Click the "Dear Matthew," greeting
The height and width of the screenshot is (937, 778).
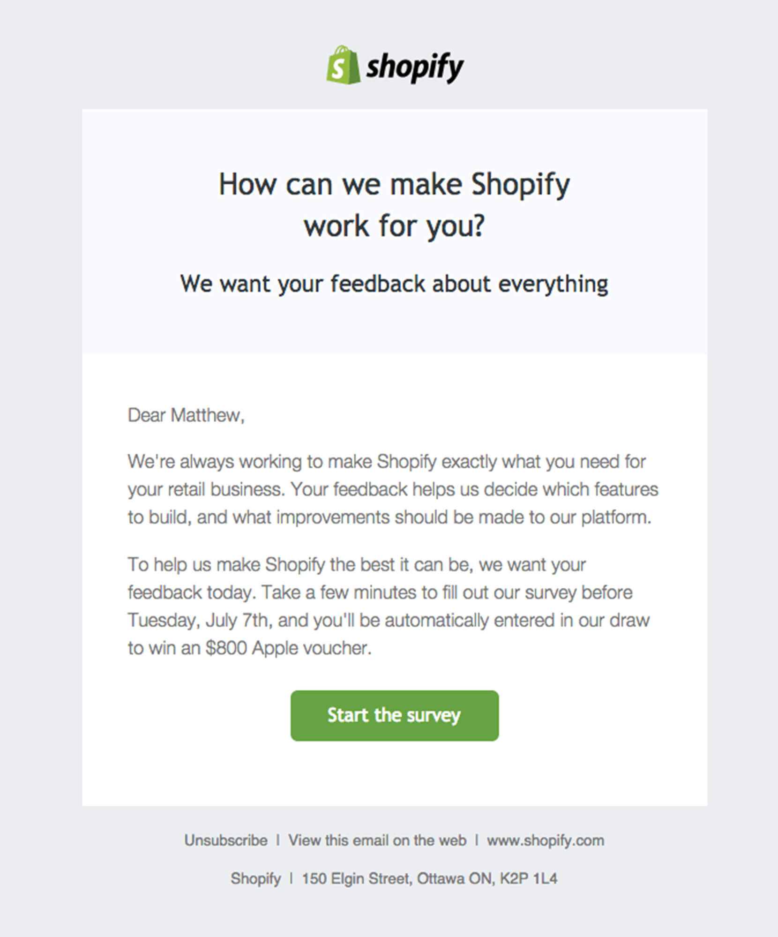[186, 415]
